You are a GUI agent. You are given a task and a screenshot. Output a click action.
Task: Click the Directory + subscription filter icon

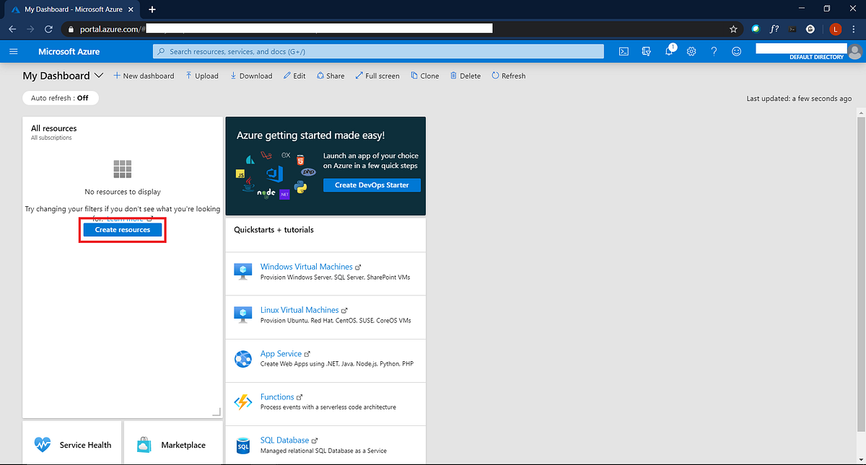(x=646, y=50)
